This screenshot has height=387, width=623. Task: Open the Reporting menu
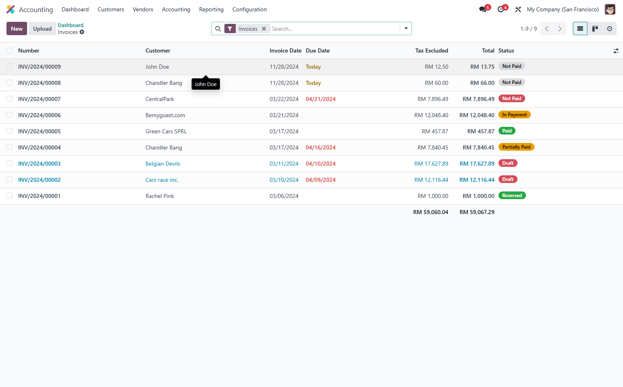pos(211,9)
